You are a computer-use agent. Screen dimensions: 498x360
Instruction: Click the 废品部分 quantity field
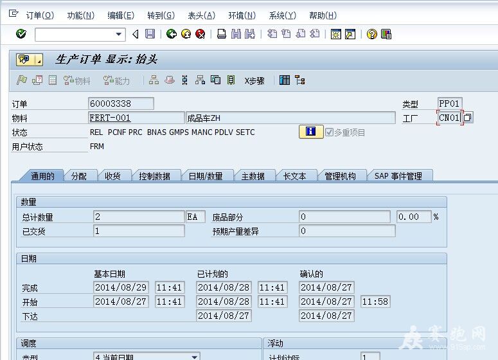click(x=344, y=217)
